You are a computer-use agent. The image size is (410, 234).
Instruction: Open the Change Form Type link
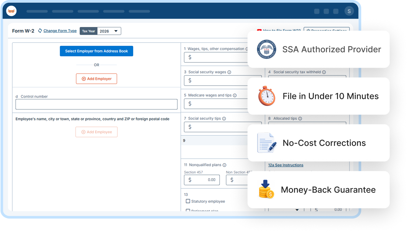tap(60, 31)
